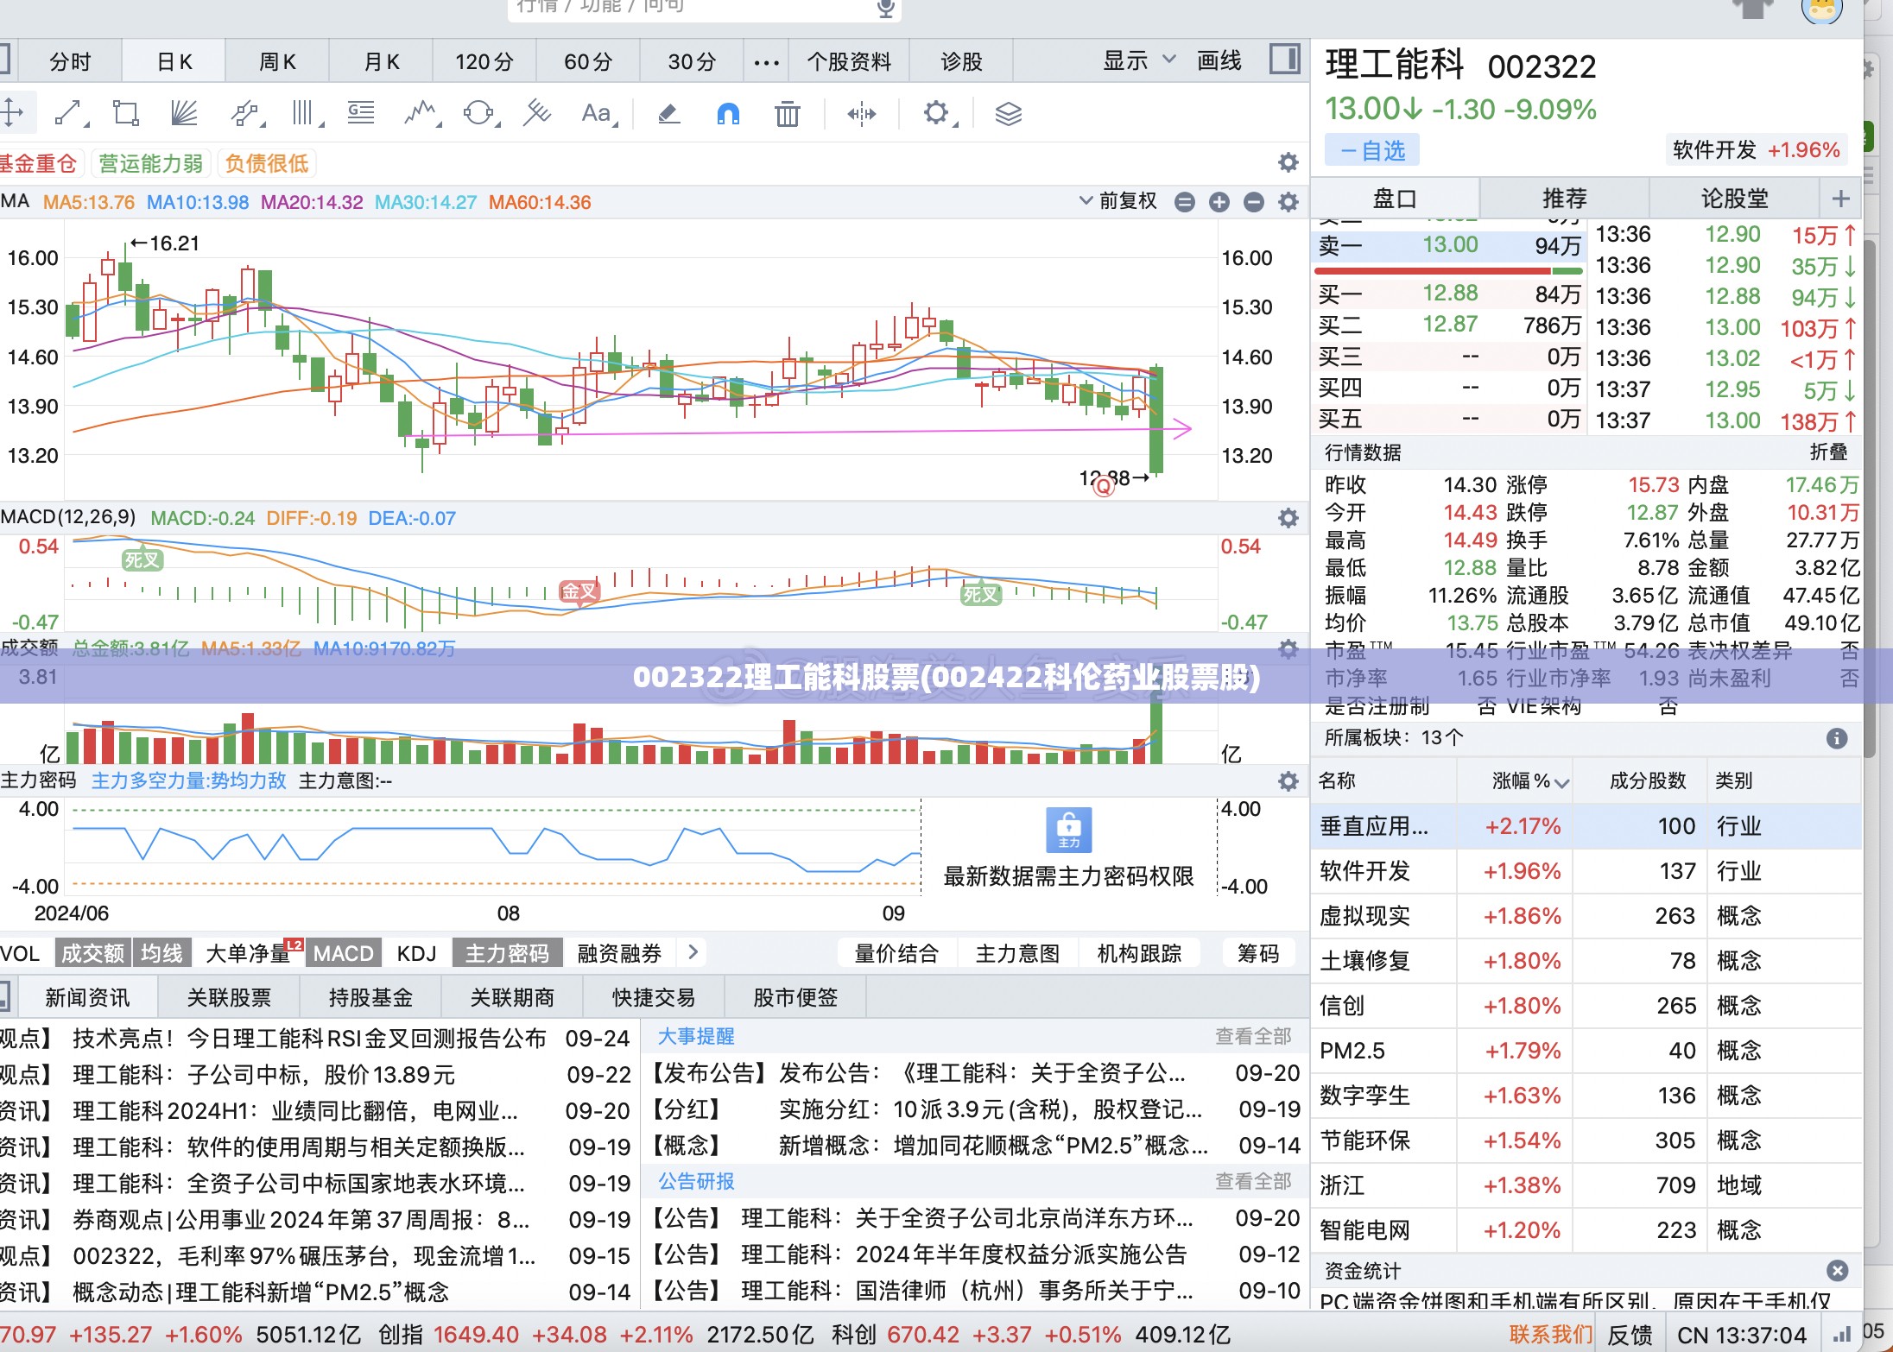Toggle 均线 moving average indicator
This screenshot has height=1352, width=1893.
point(161,953)
